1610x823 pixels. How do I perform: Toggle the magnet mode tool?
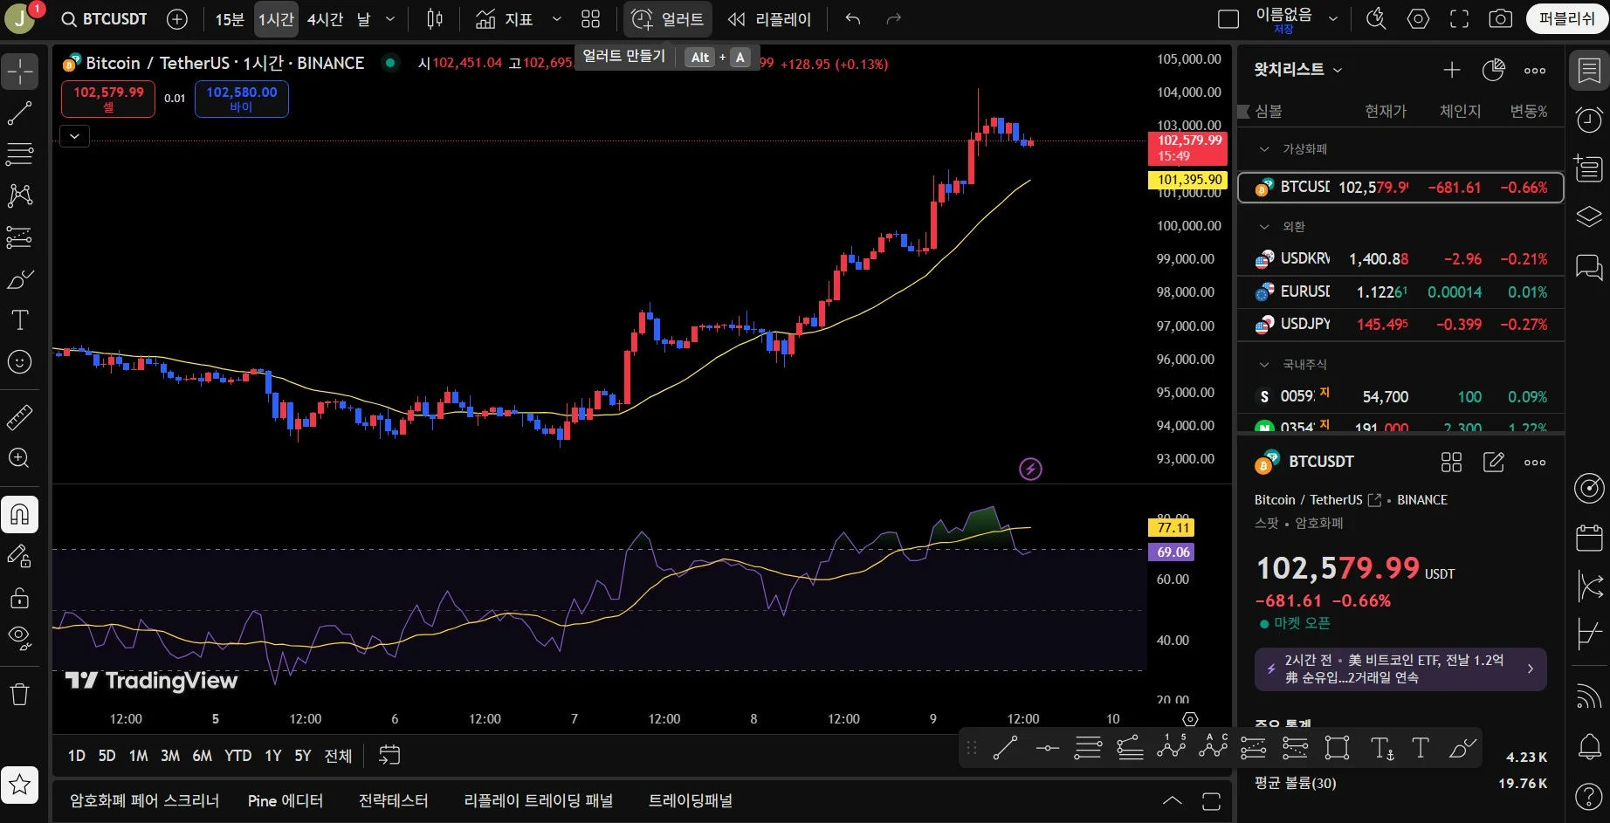tap(19, 515)
